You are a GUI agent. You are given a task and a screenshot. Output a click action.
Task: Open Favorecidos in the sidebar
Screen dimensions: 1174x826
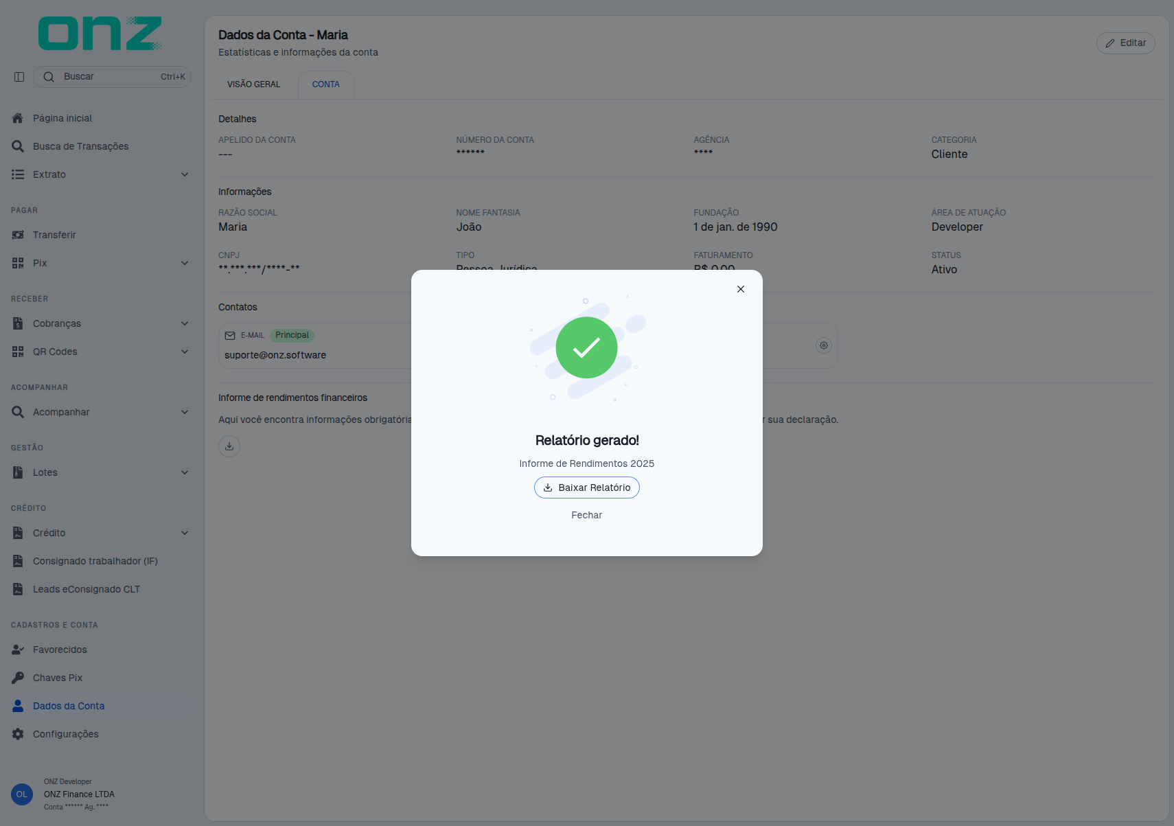(x=101, y=650)
